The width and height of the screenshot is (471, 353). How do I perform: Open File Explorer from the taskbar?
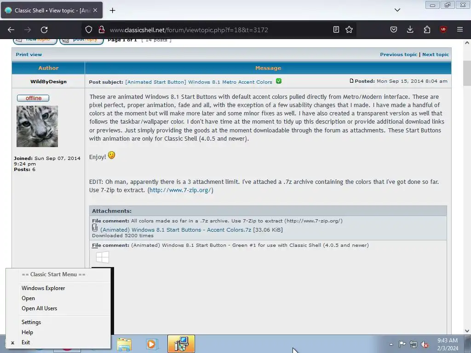click(124, 344)
